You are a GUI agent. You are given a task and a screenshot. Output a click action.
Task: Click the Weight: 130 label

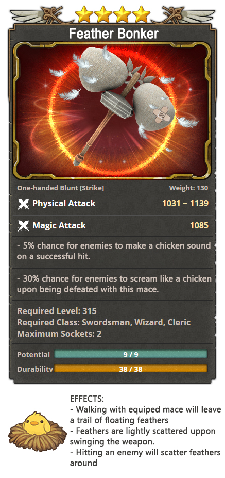click(x=189, y=188)
